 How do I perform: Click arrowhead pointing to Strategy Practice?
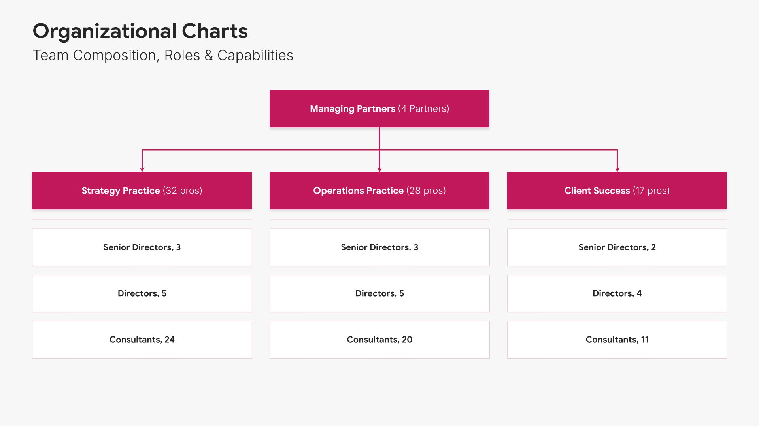coord(142,170)
